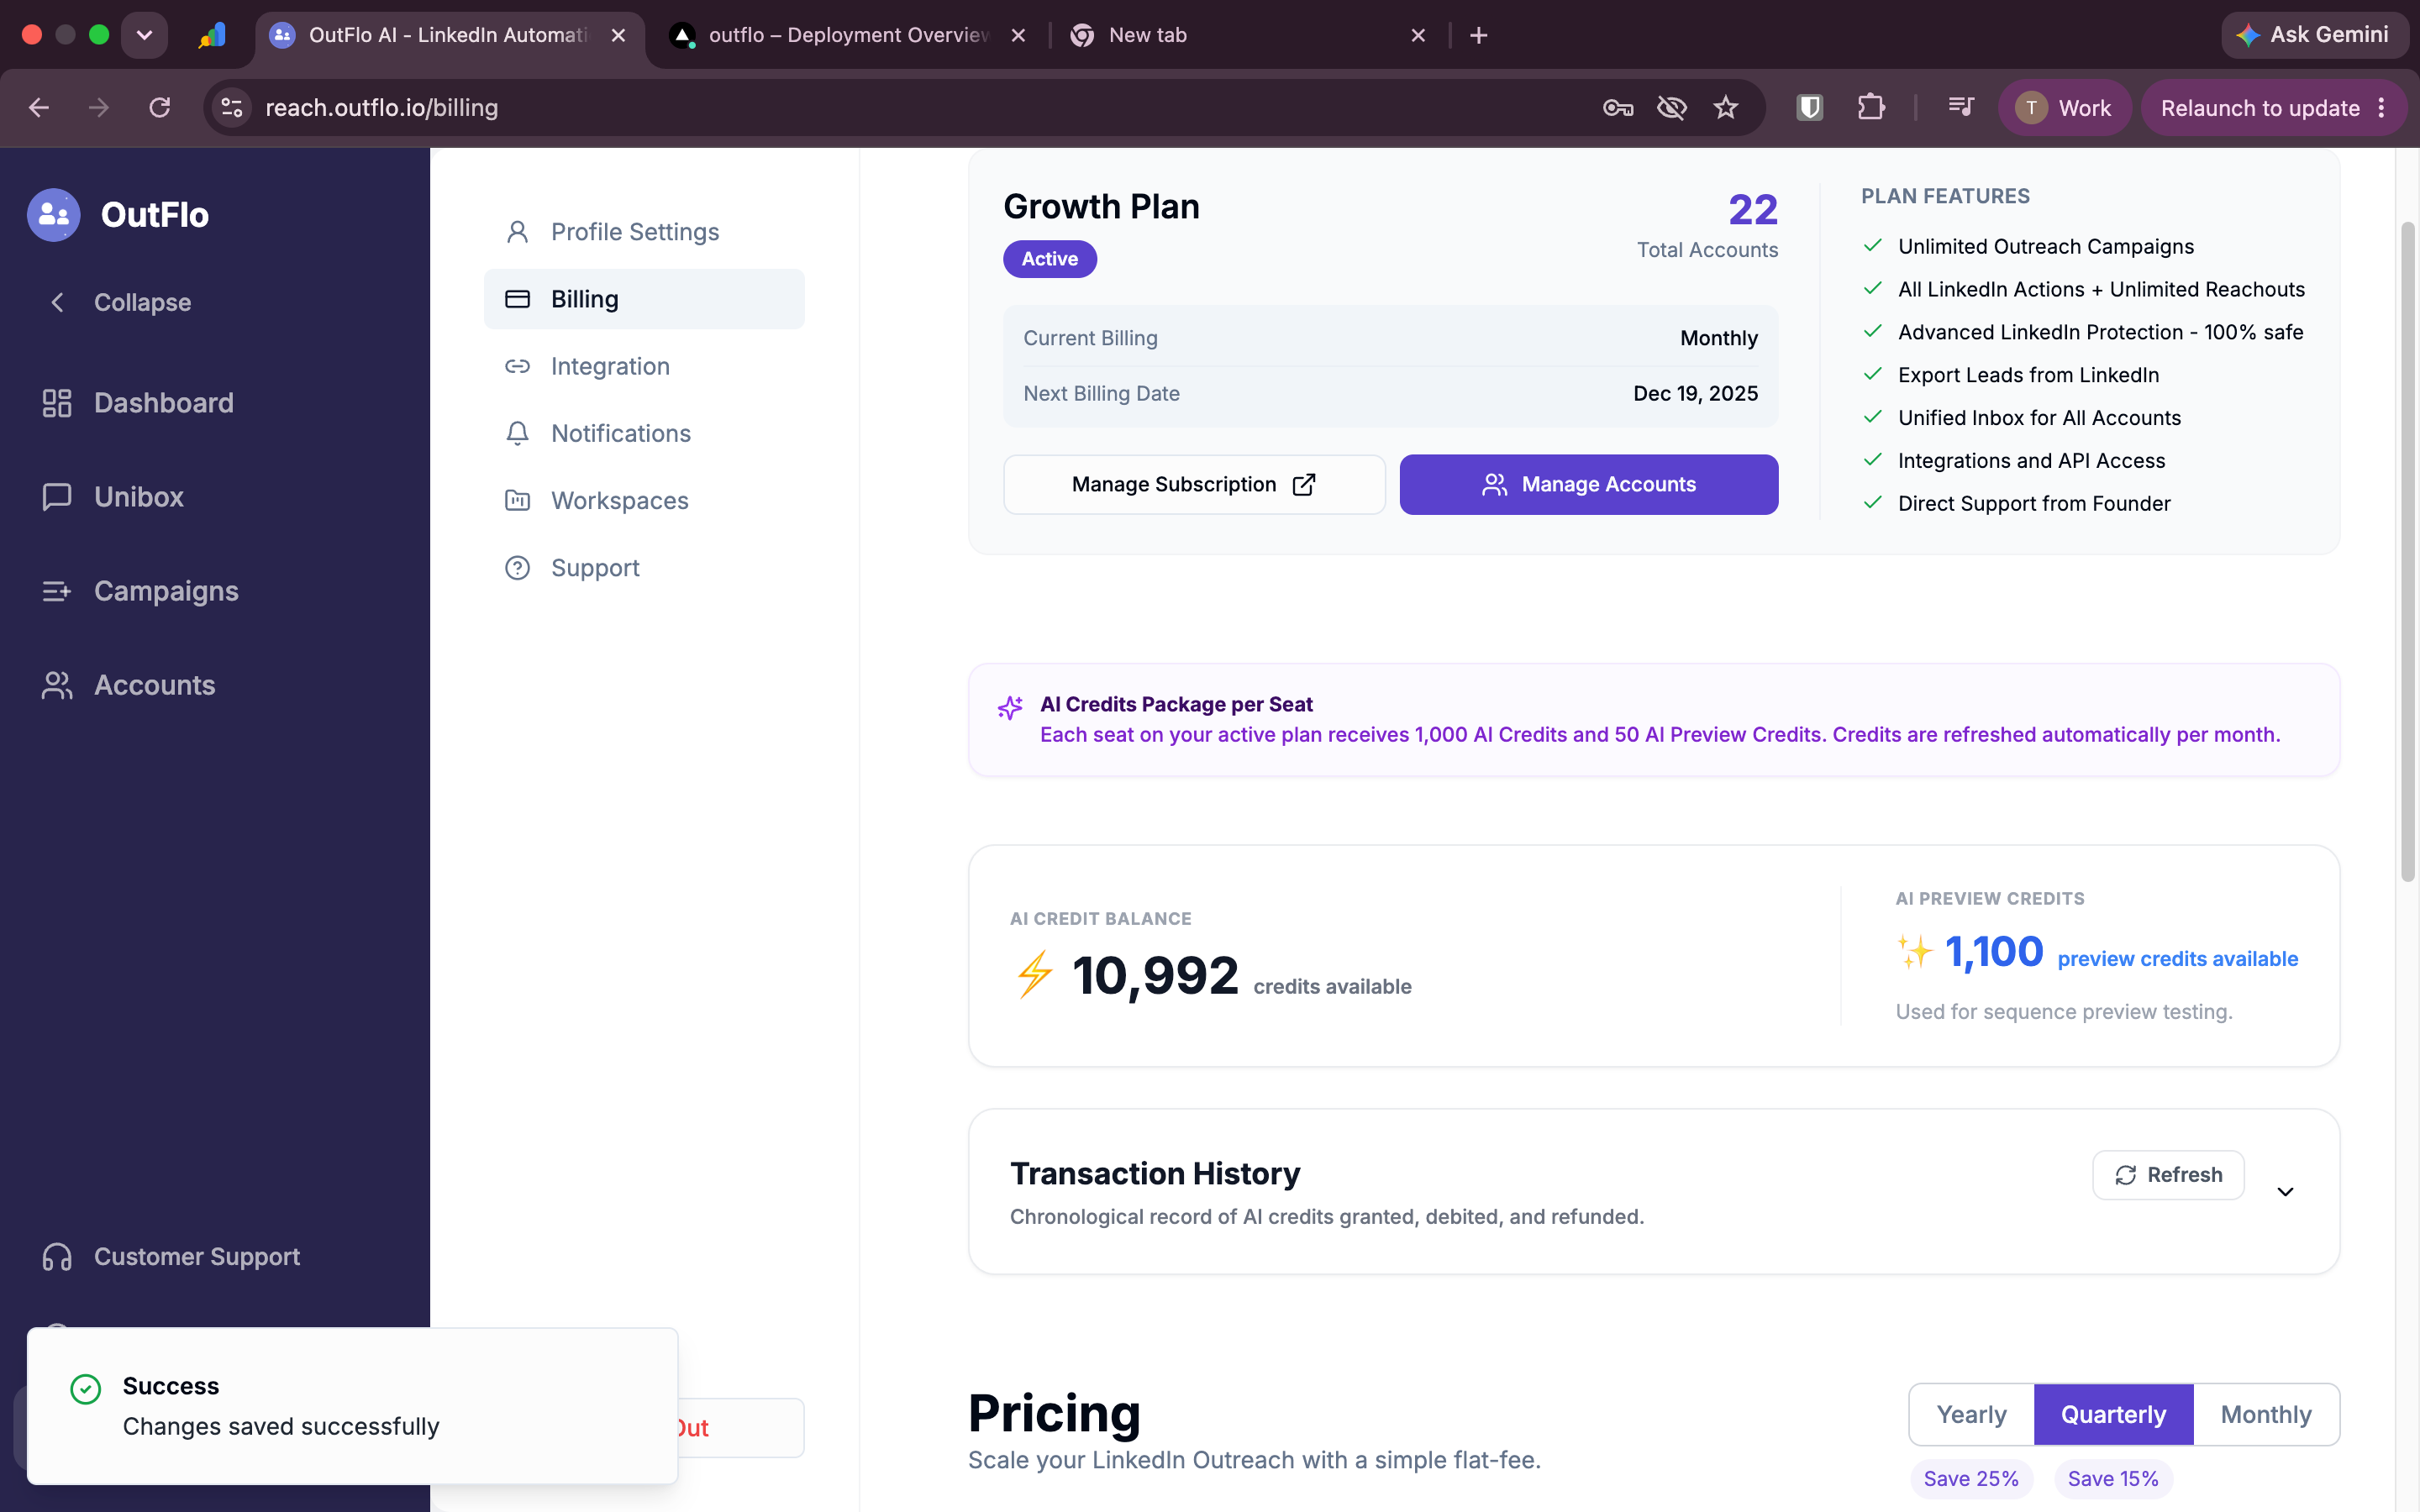
Task: Click the 22 total accounts number
Action: (x=1753, y=209)
